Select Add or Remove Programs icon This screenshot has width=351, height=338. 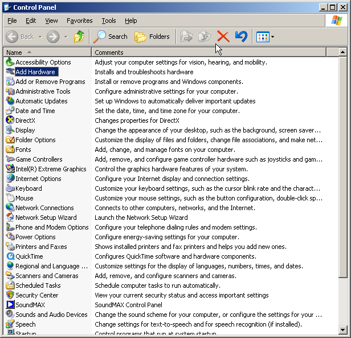[x=10, y=82]
